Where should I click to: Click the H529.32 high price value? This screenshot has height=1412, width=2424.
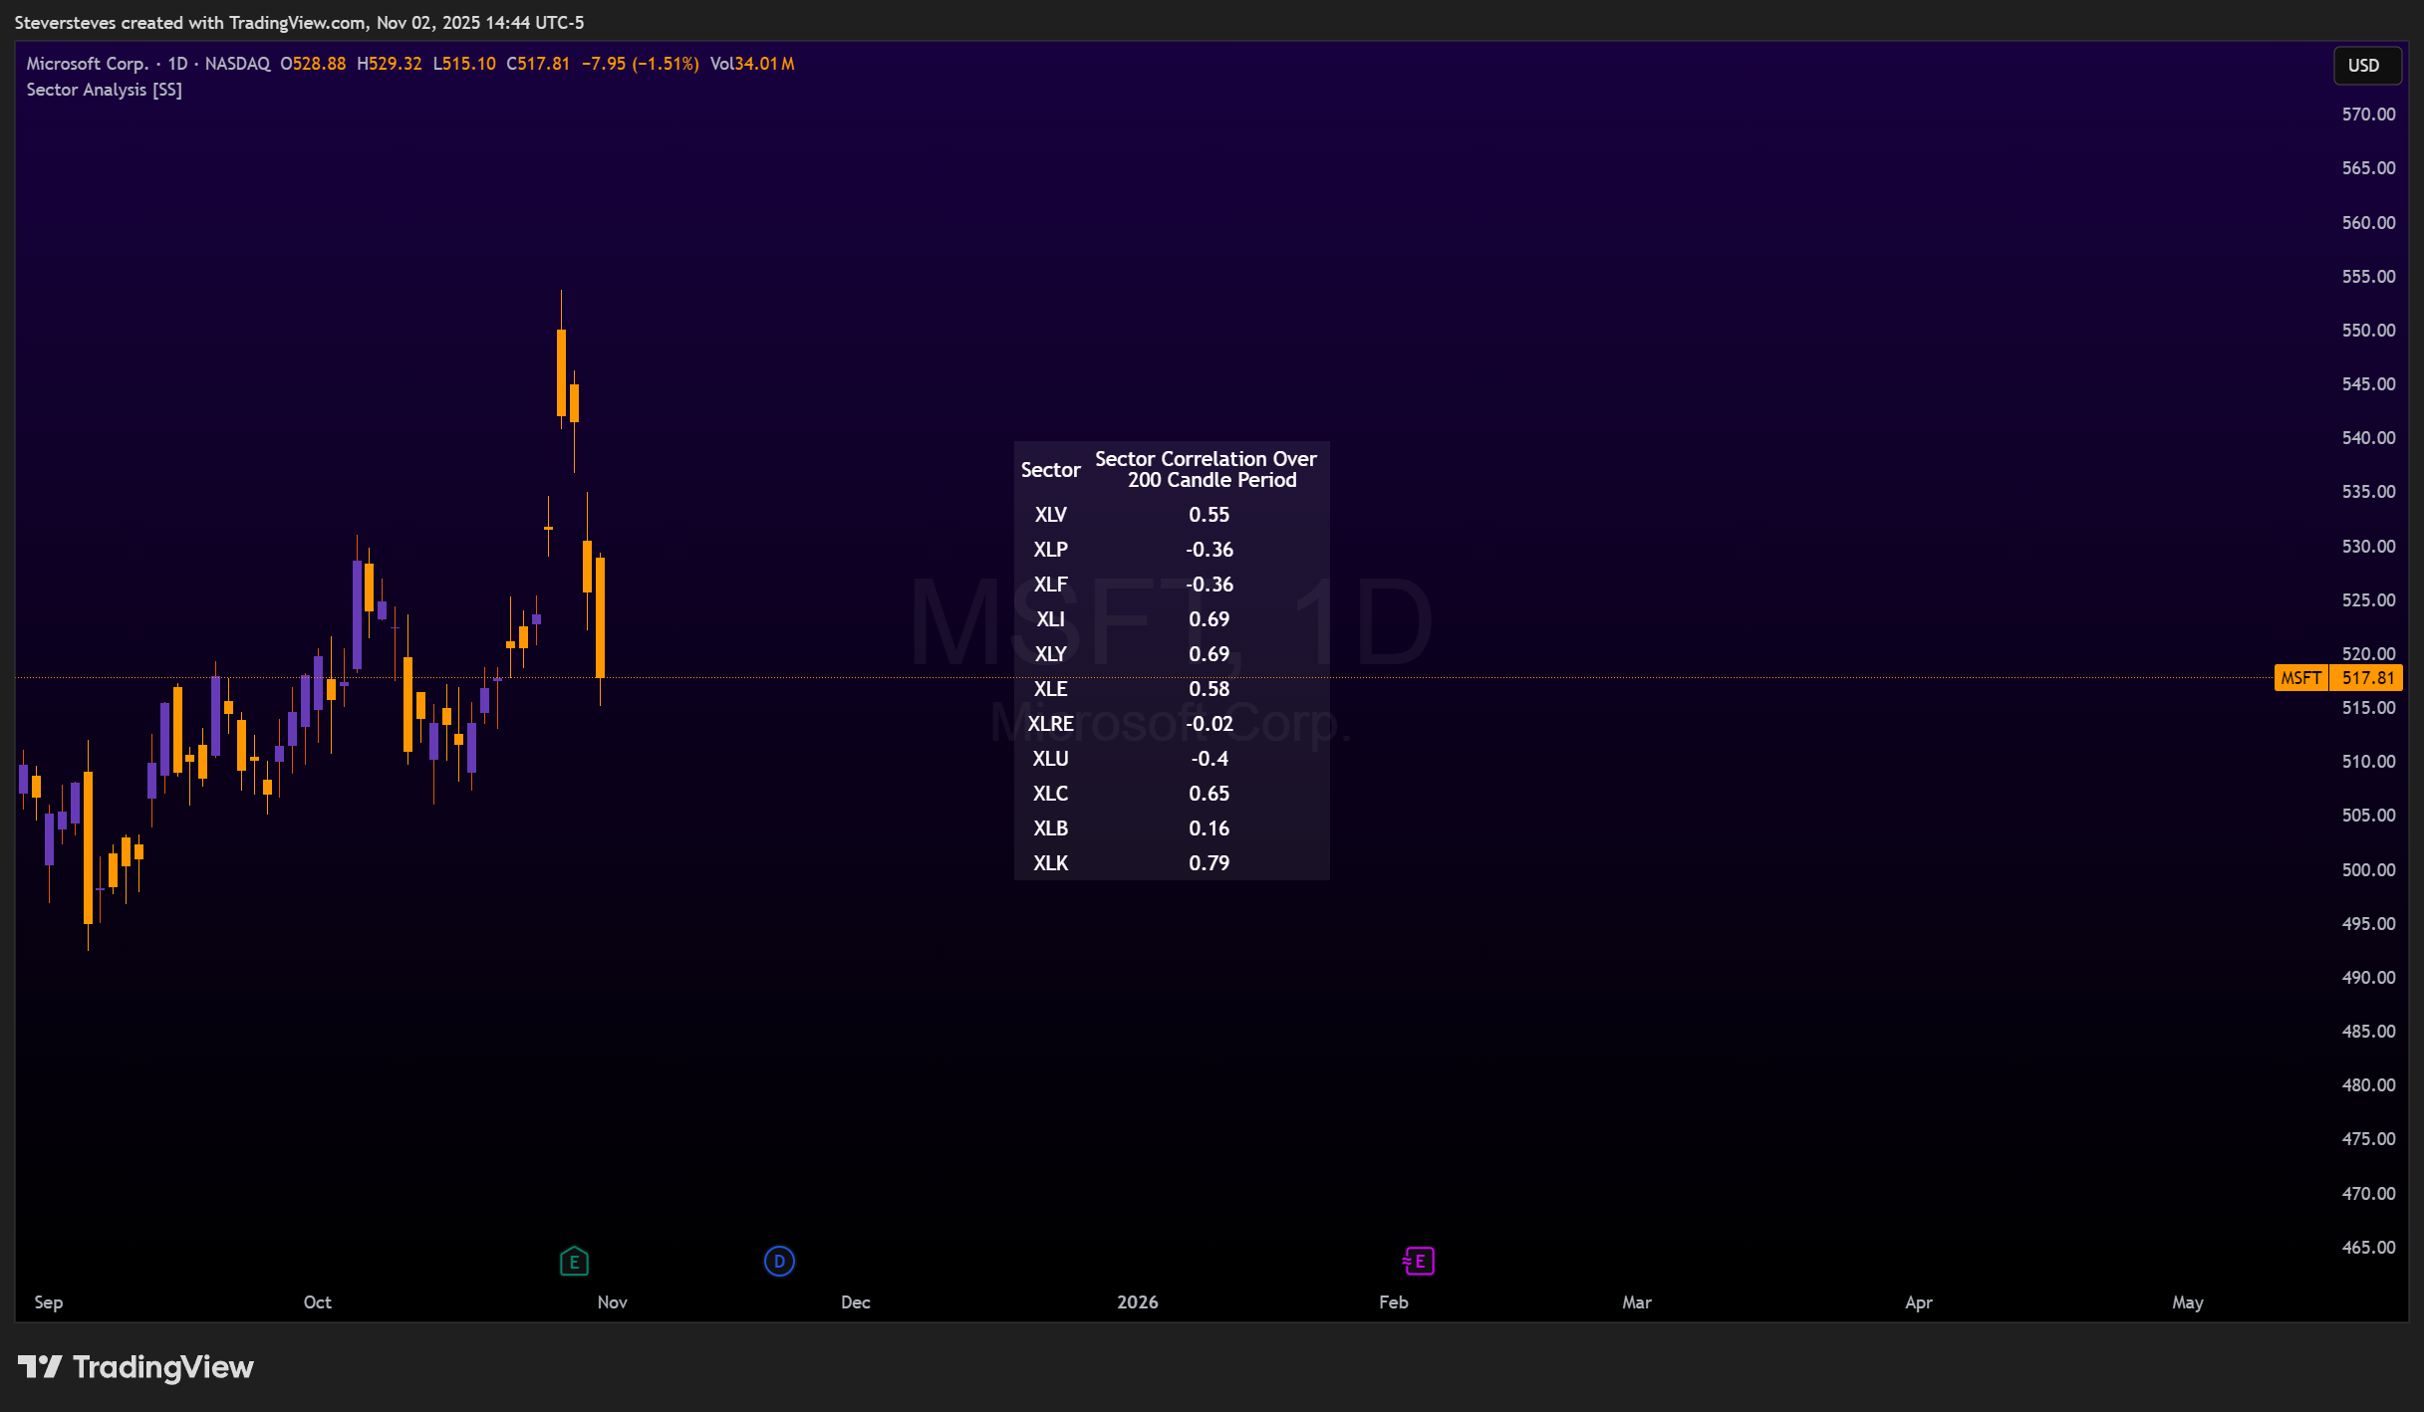coord(390,64)
